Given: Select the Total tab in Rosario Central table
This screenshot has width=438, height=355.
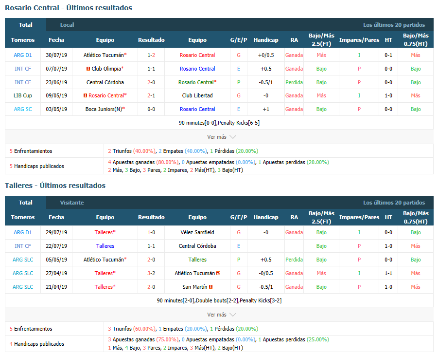Looking at the screenshot, I should [x=25, y=25].
